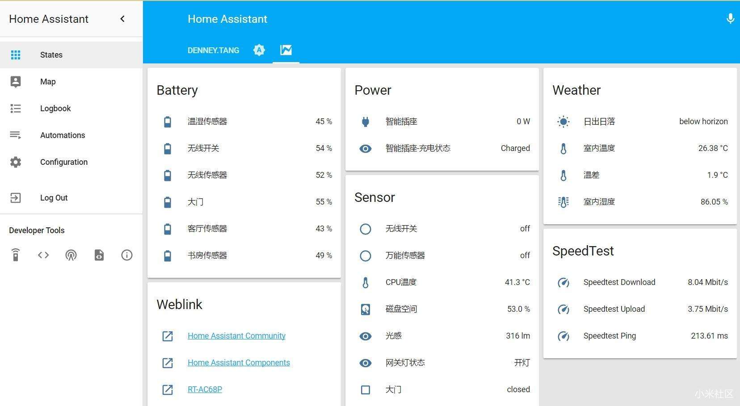
Task: Open the RT-AC68P weblink
Action: point(205,389)
